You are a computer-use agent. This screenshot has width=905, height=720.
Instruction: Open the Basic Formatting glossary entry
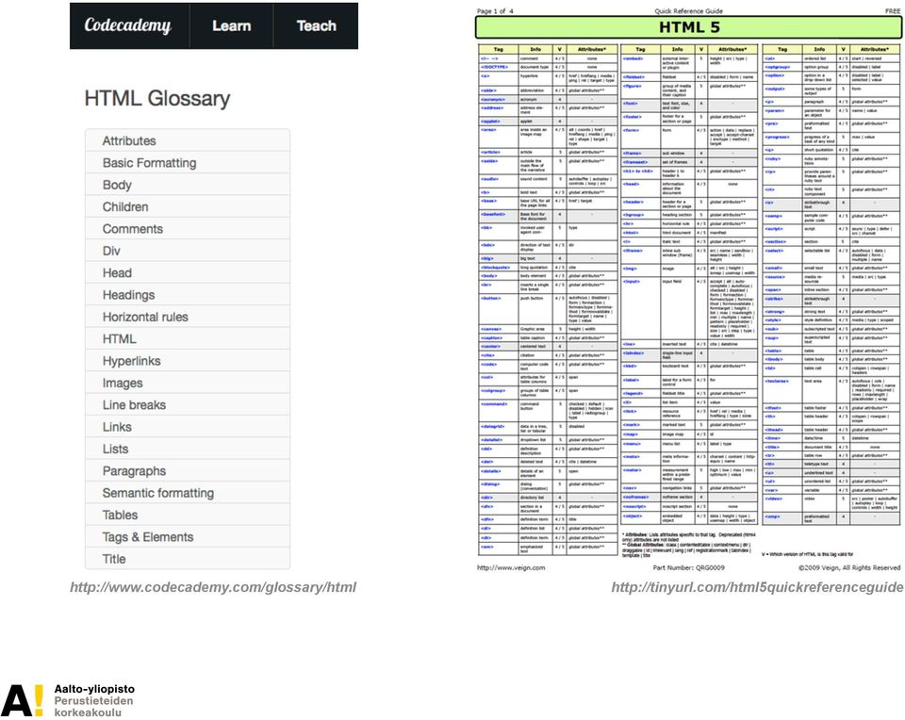click(x=188, y=163)
